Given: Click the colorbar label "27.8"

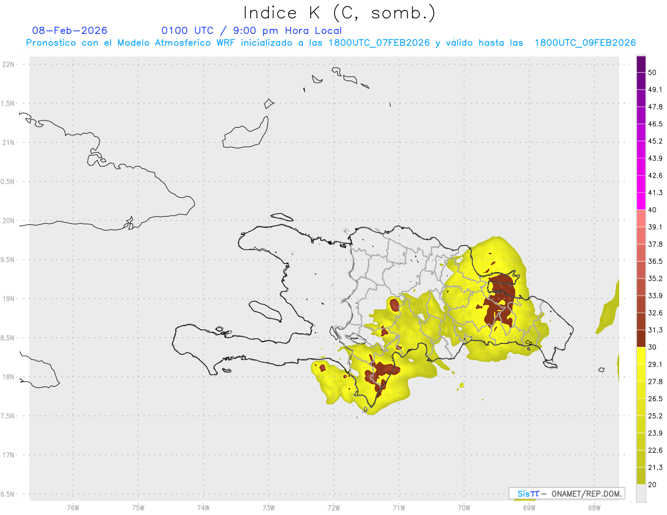Looking at the screenshot, I should 655,382.
